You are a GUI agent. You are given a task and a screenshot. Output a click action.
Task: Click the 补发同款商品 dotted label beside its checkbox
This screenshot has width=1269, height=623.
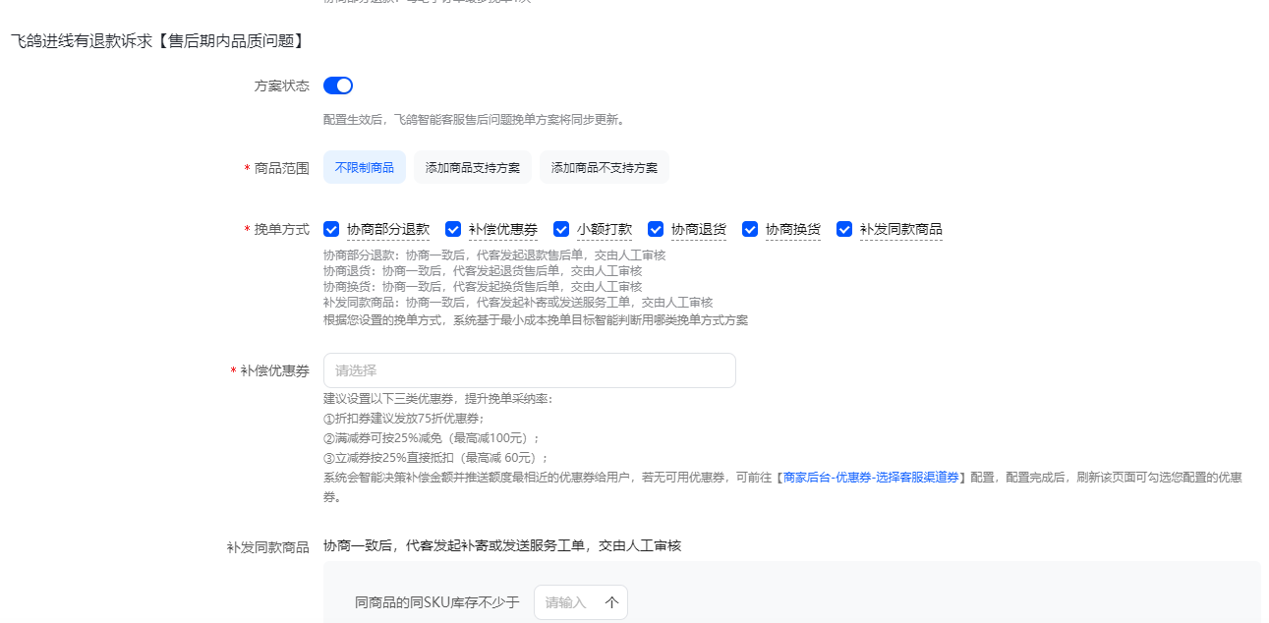point(901,229)
